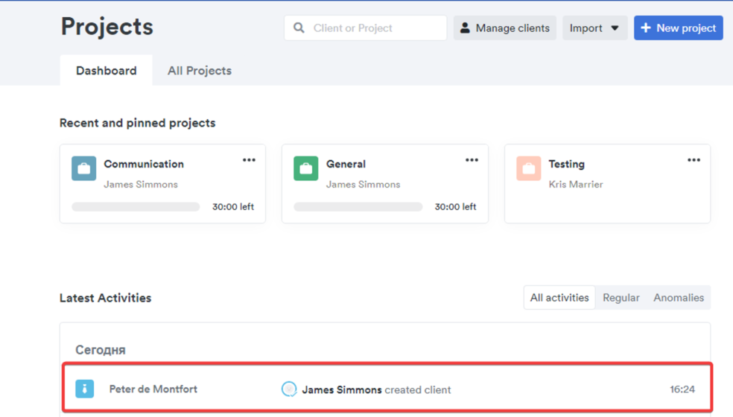Open Testing project's three-dot menu
Image resolution: width=733 pixels, height=417 pixels.
tap(694, 160)
